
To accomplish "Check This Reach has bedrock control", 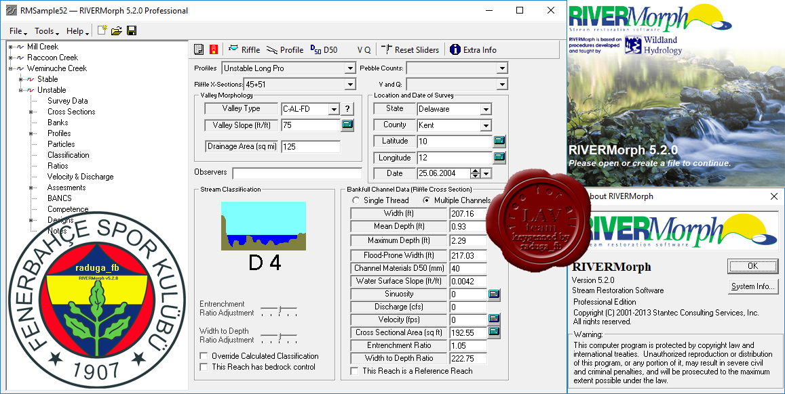I will (x=204, y=367).
